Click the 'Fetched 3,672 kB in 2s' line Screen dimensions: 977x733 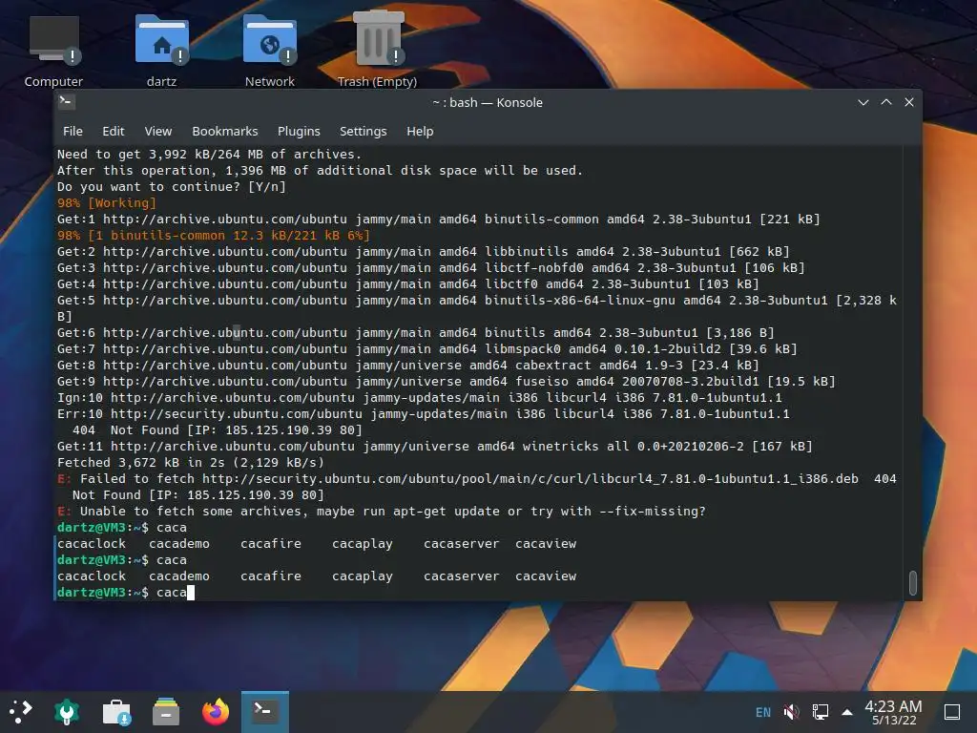[x=191, y=463]
